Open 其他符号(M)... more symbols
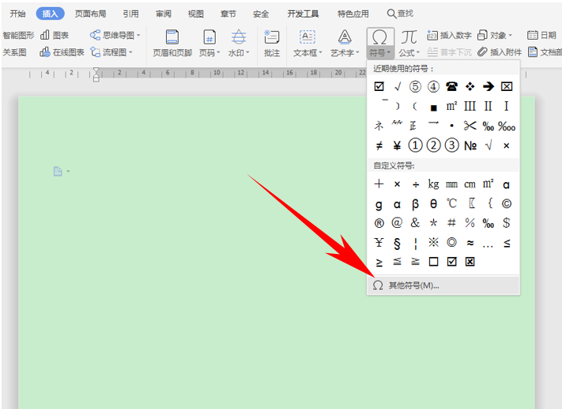Viewport: 562px width, 409px height. click(443, 286)
